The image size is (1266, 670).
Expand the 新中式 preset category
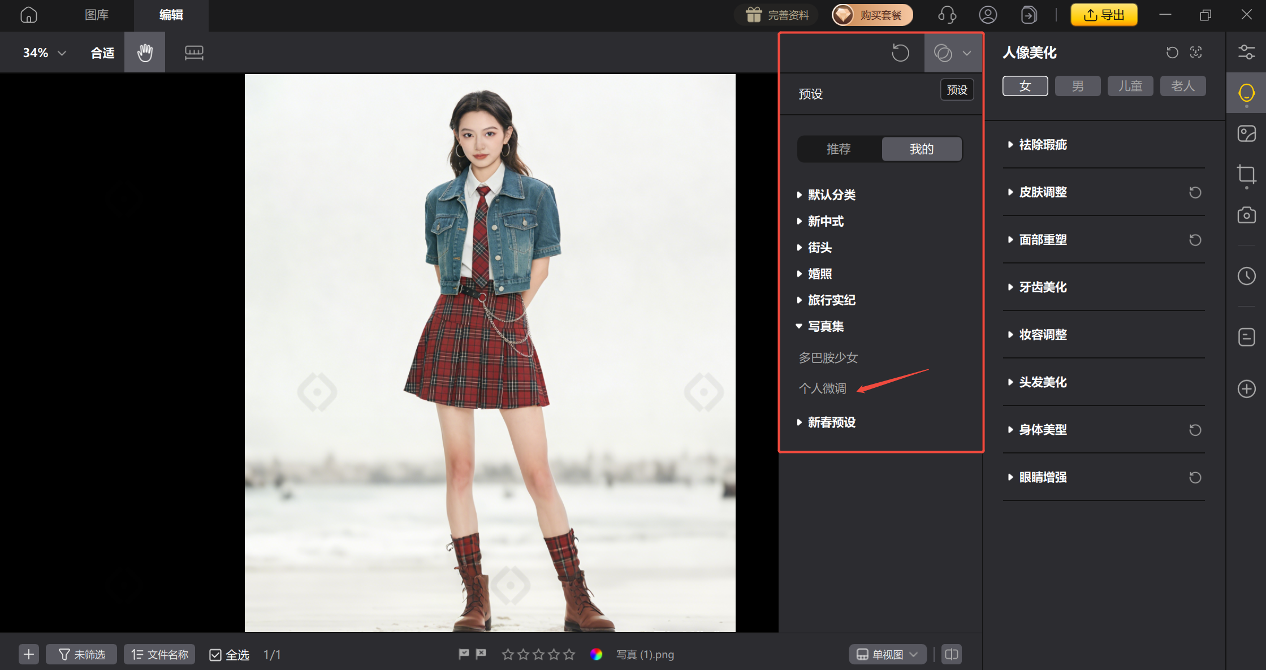point(826,221)
